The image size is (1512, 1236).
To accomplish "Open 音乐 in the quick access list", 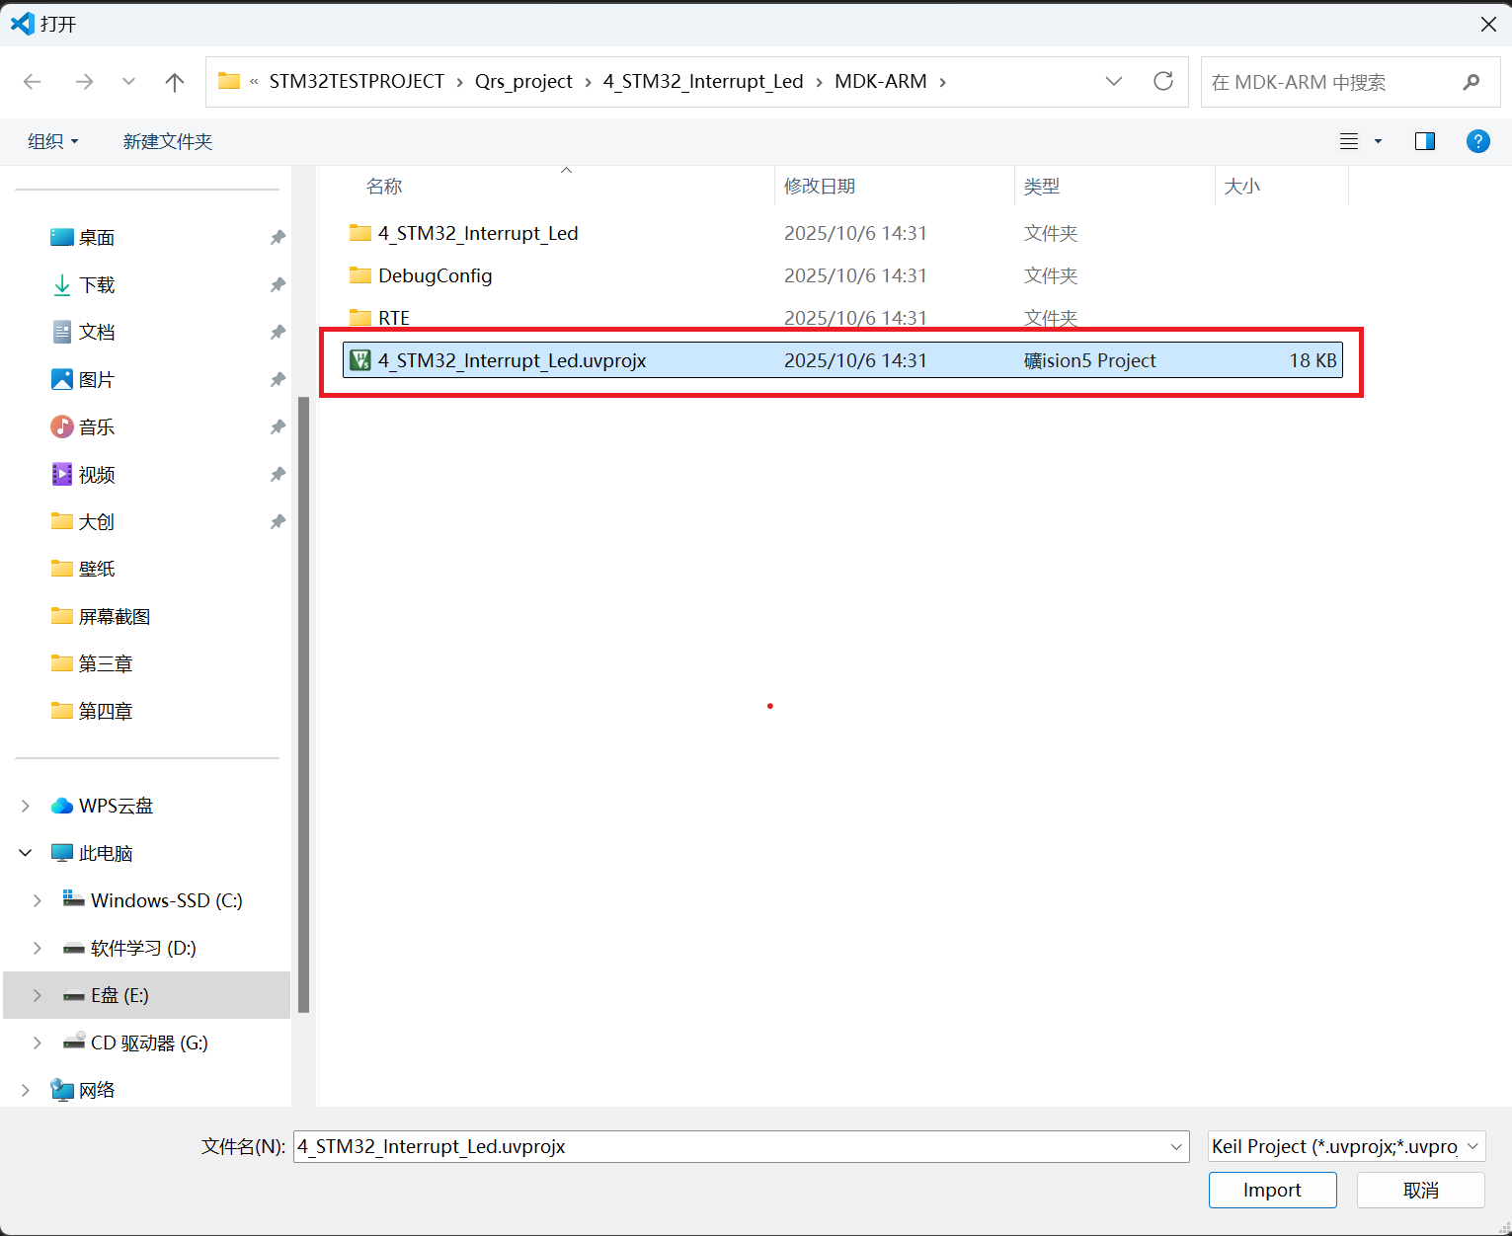I will click(x=97, y=426).
